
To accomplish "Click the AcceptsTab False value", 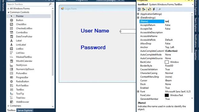I will click(168, 29).
